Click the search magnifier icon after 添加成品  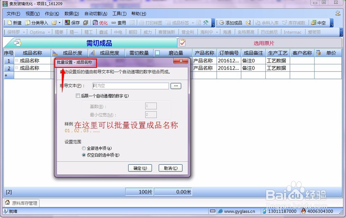(248, 23)
